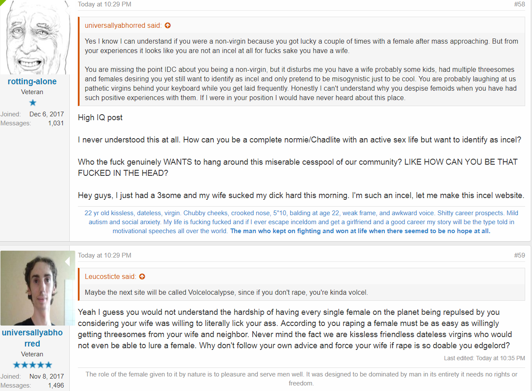Click the 'Today at 10:29 PM' timestamp on post #58
Screen dimensions: 532x391
click(x=104, y=4)
